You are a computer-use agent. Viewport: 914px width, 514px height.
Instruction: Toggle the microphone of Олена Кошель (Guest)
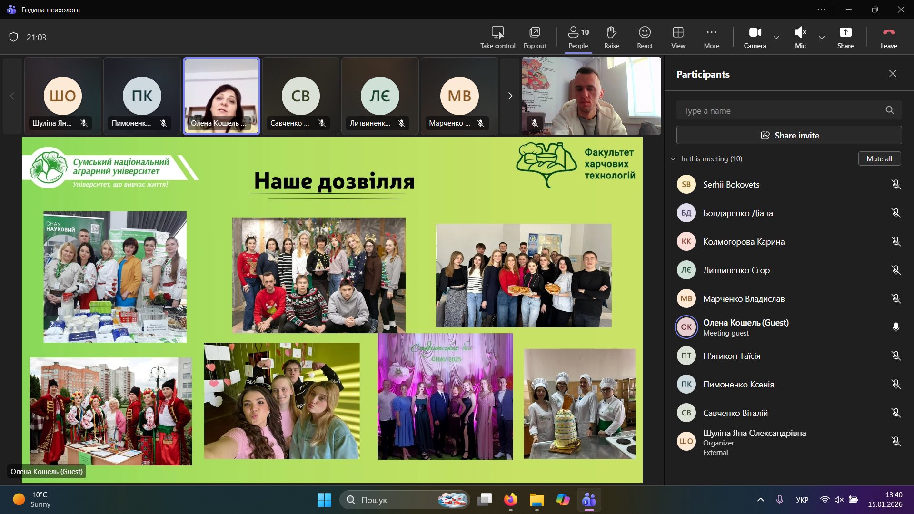(895, 327)
